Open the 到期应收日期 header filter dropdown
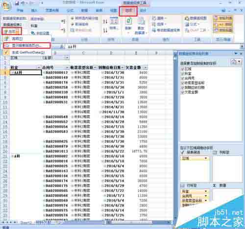 click(122, 68)
